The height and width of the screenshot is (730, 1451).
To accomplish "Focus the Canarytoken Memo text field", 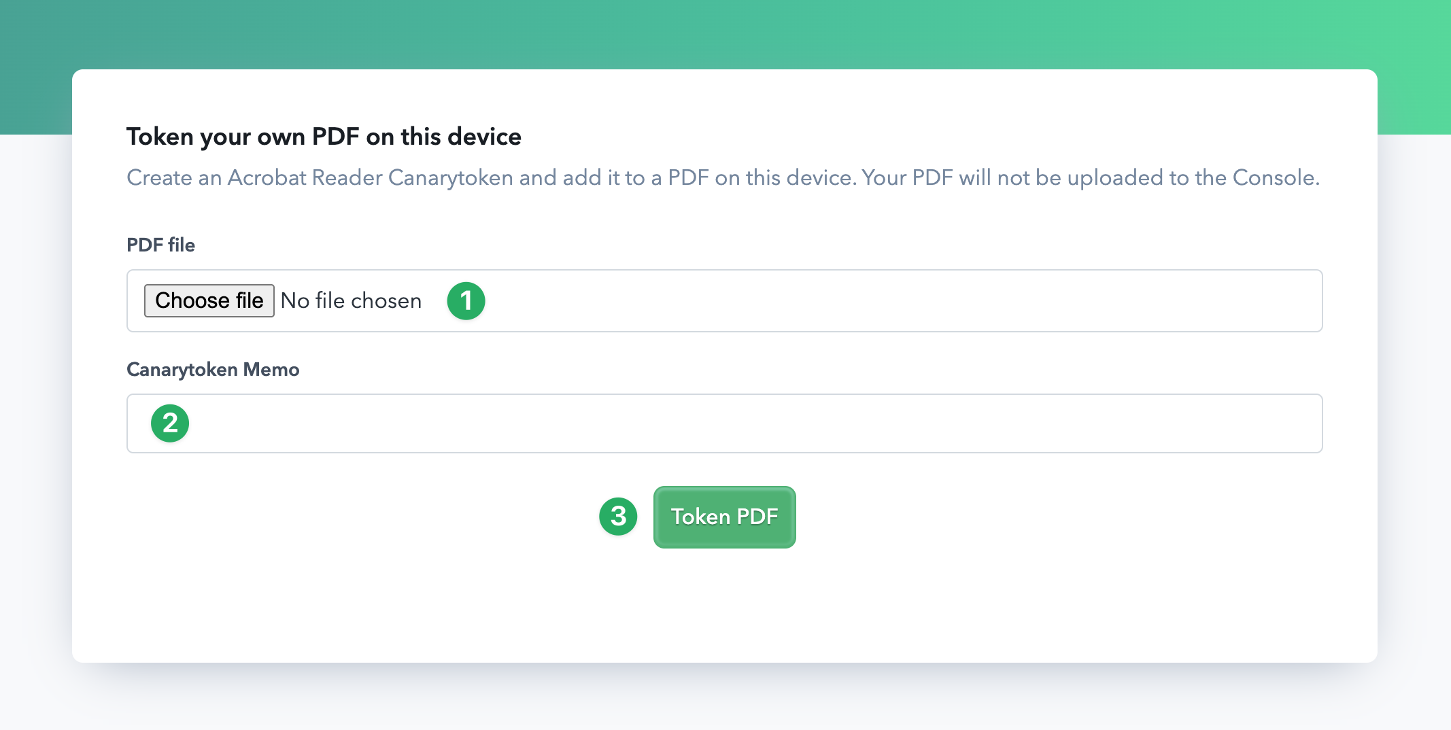I will (725, 423).
